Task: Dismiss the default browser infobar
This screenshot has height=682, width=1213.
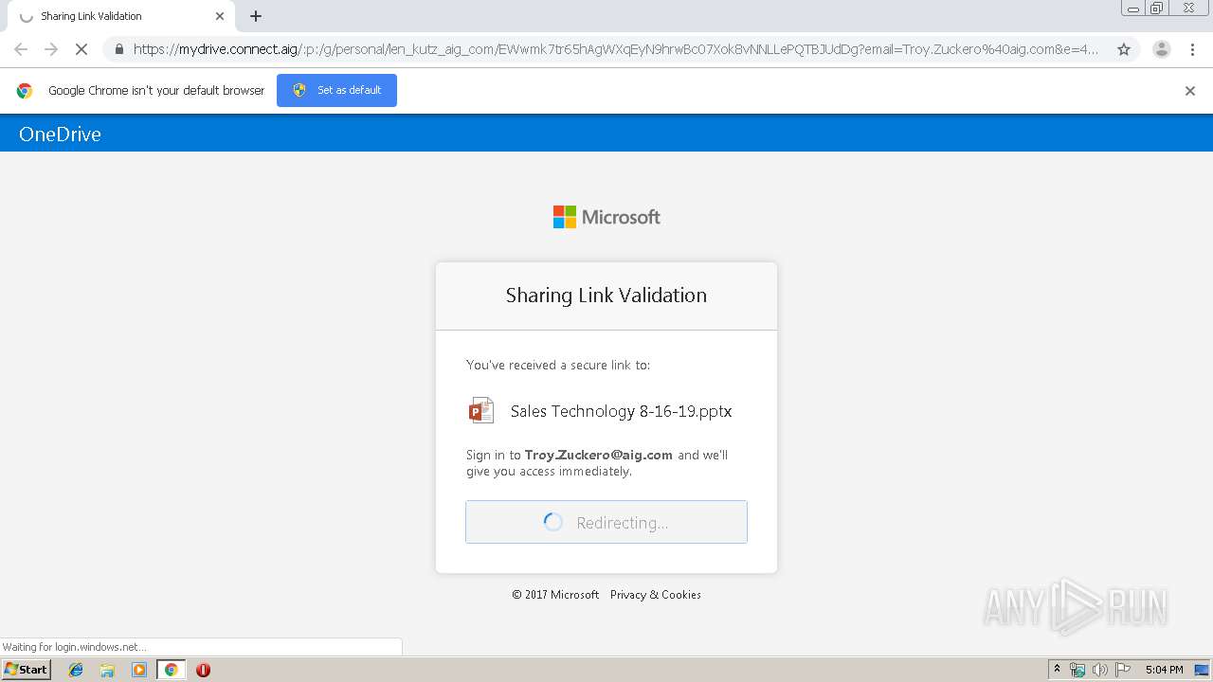Action: tap(1190, 91)
